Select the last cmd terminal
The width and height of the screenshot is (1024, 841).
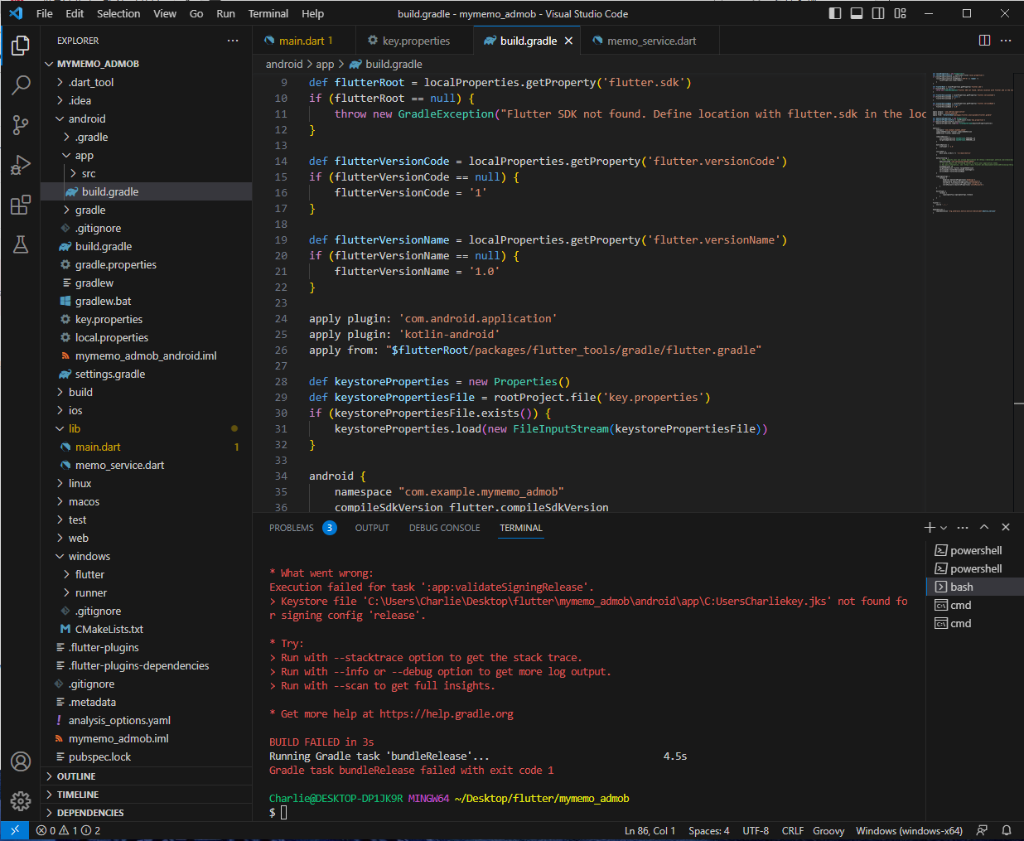pyautogui.click(x=974, y=623)
